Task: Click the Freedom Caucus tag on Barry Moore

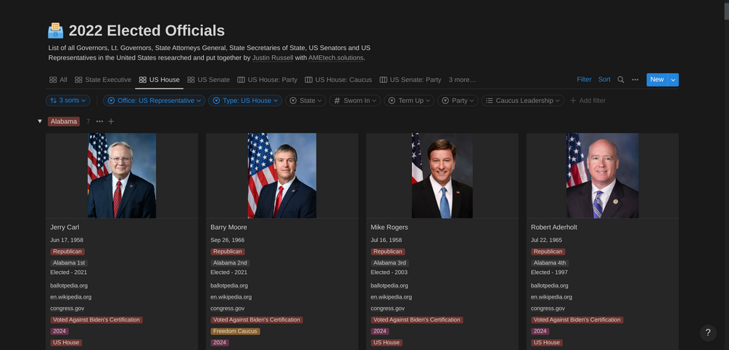Action: (235, 331)
